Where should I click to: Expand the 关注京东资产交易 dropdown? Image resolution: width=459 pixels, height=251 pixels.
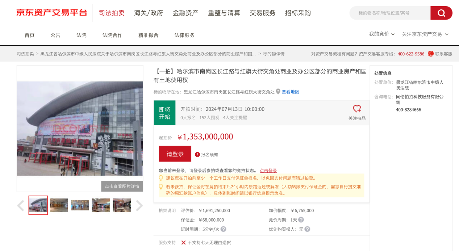click(425, 34)
